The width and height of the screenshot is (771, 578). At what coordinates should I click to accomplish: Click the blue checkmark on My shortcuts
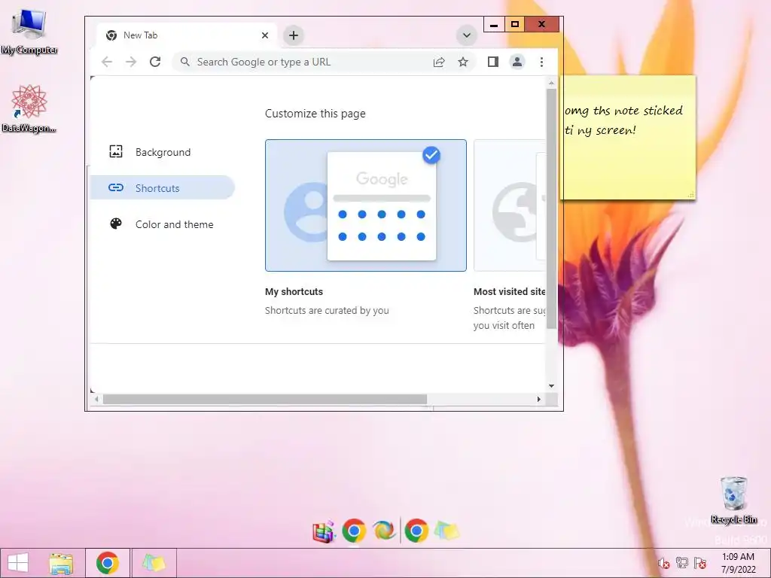(431, 155)
